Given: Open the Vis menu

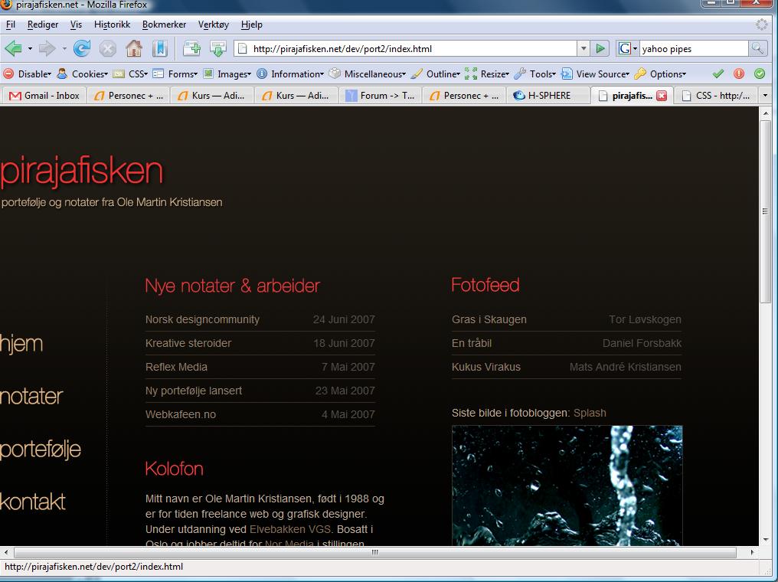Looking at the screenshot, I should click(76, 25).
